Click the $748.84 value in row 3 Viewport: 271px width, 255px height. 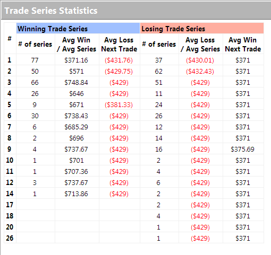(76, 83)
